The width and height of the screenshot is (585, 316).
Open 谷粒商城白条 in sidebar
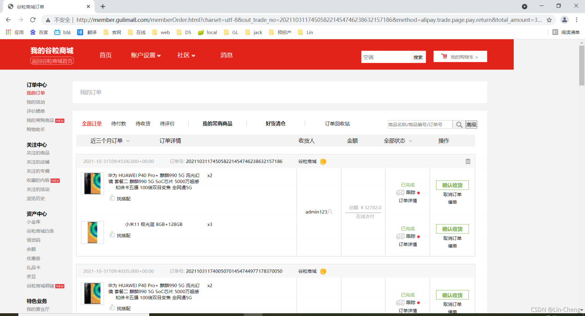pos(40,231)
